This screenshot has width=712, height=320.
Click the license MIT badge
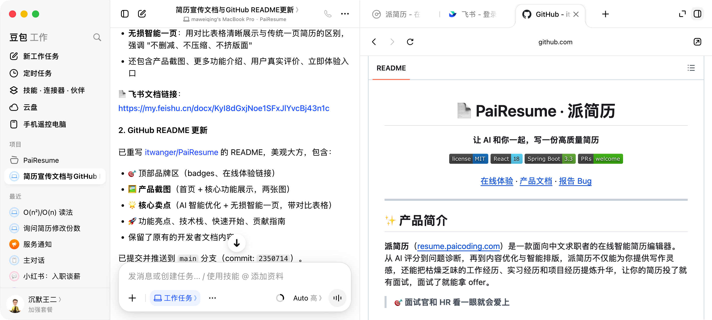(468, 159)
